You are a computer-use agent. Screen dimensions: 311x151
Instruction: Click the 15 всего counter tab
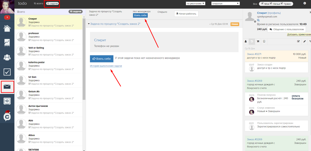(39, 4)
